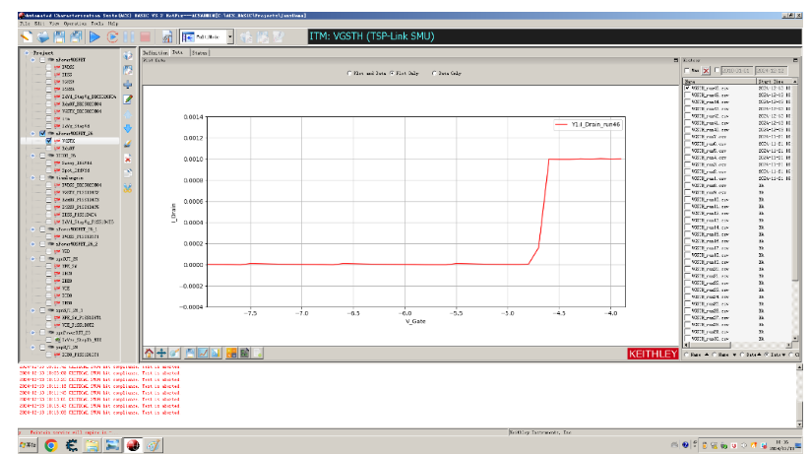Image resolution: width=811 pixels, height=455 pixels.
Task: Click the History start-date input field
Action: coord(736,70)
